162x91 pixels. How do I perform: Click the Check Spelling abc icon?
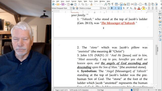click(x=109, y=4)
